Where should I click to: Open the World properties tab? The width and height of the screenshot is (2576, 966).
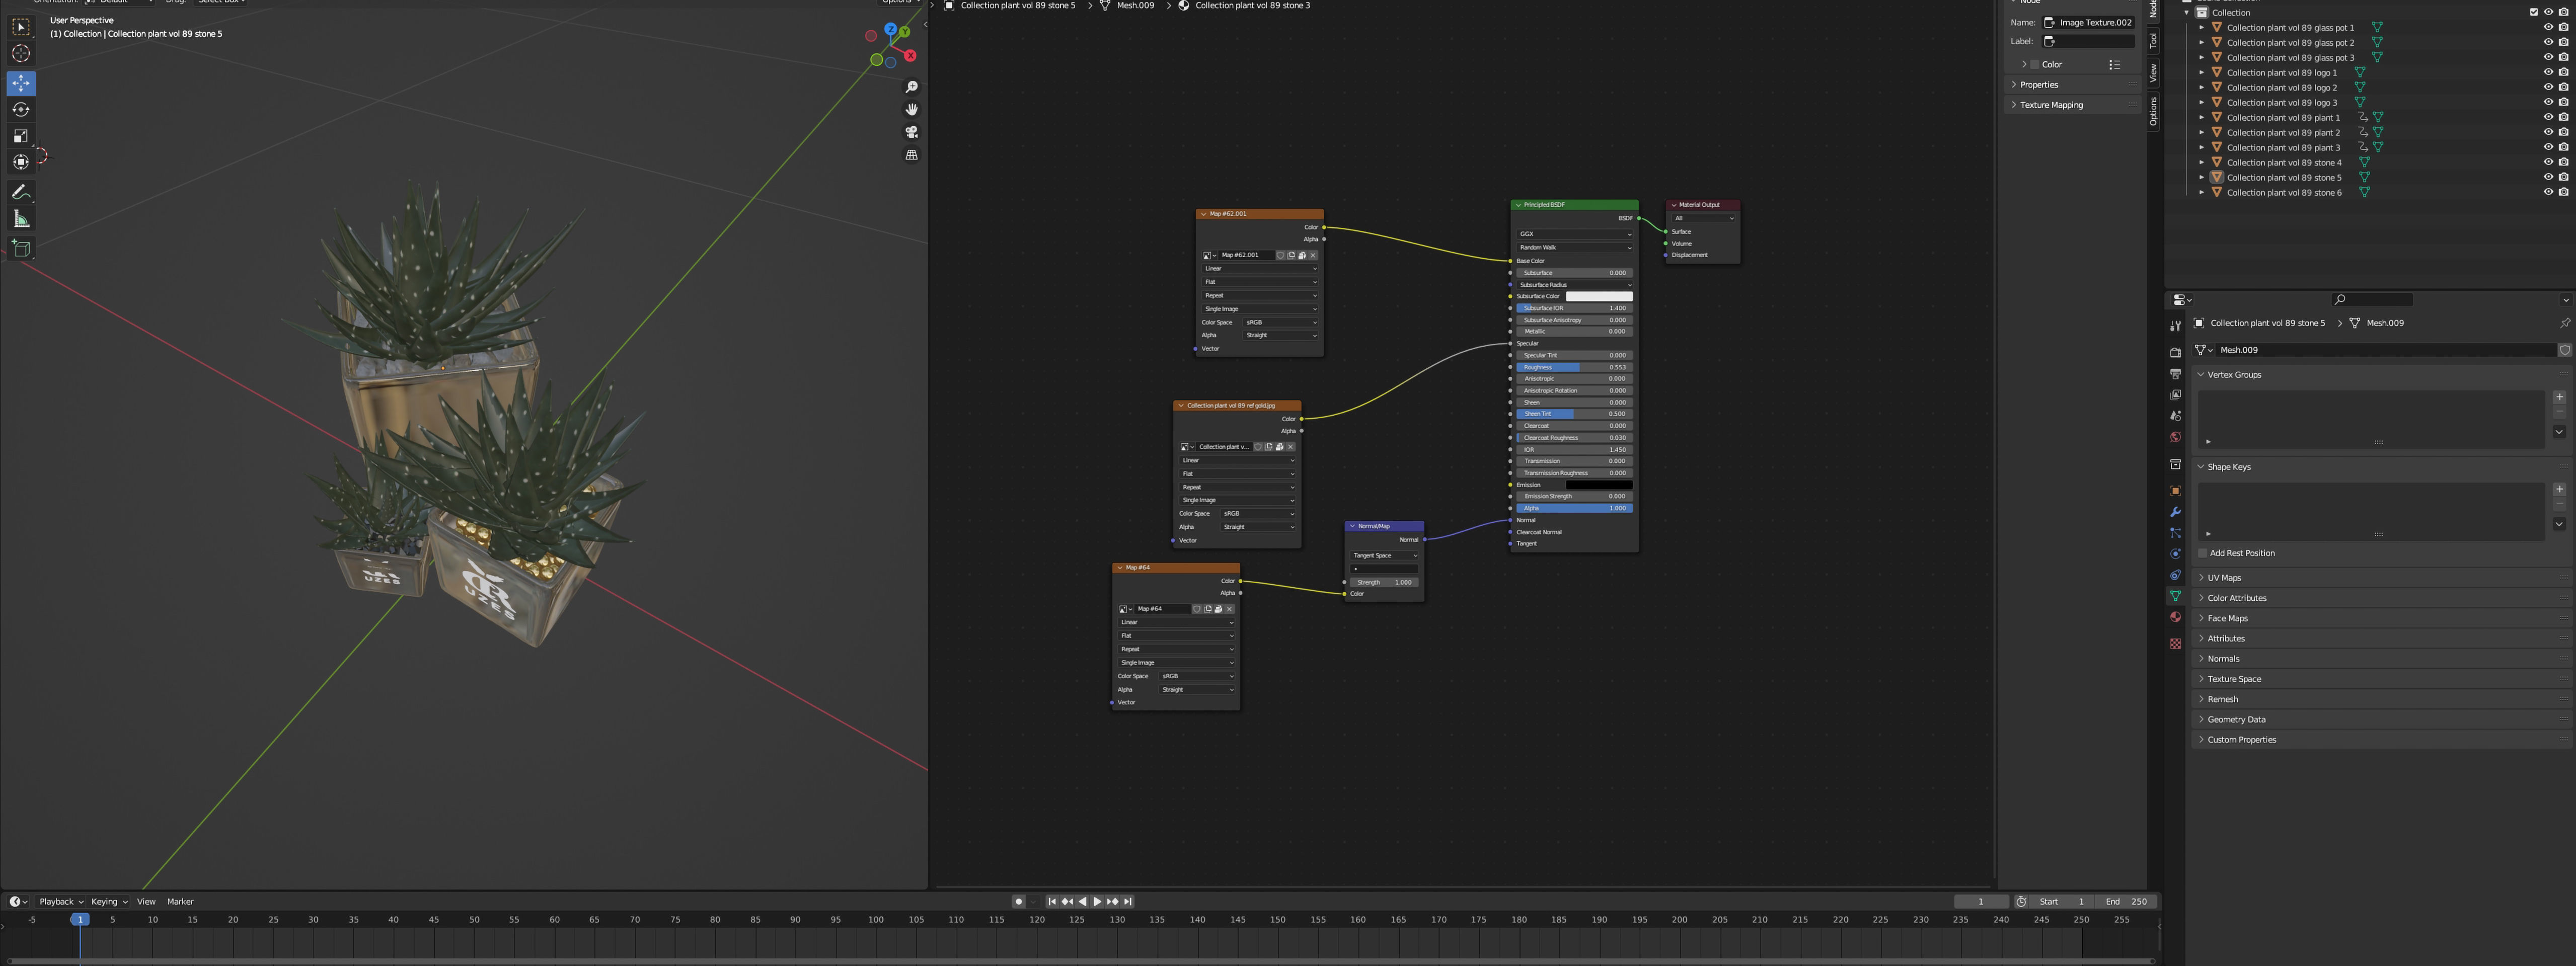pyautogui.click(x=2175, y=437)
